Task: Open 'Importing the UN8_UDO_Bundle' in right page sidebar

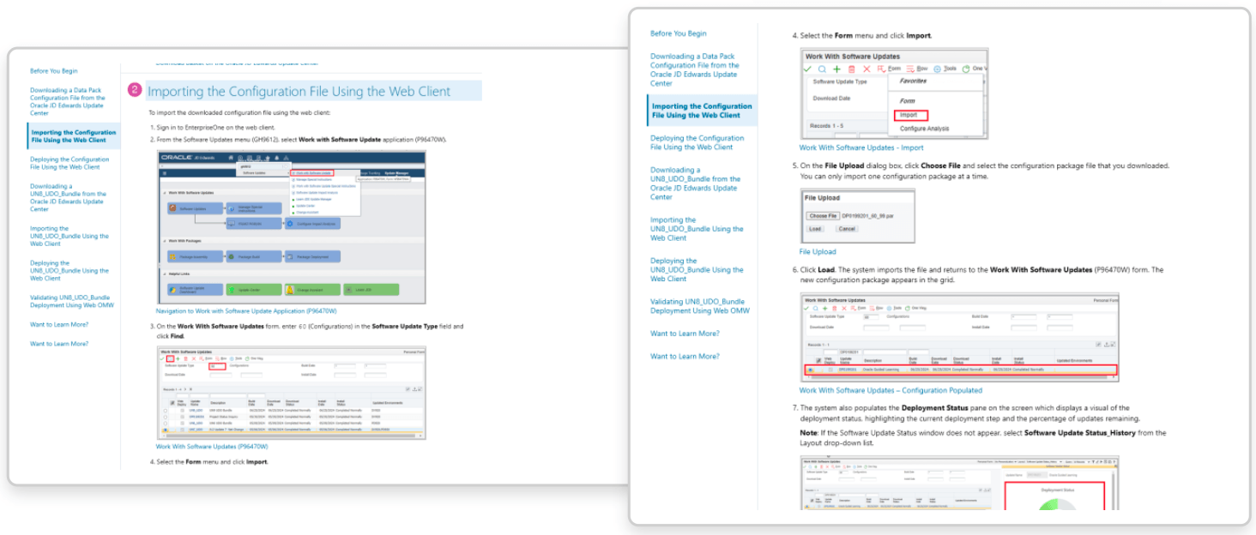Action: point(697,229)
